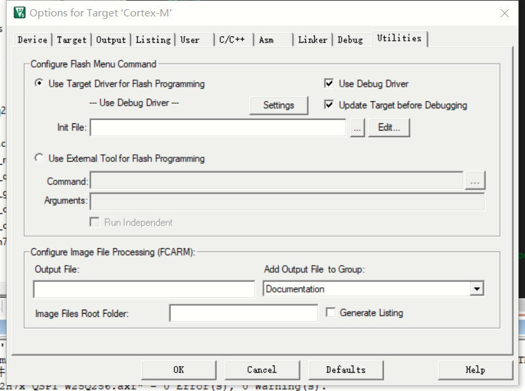Switch to the Device tab

click(32, 40)
